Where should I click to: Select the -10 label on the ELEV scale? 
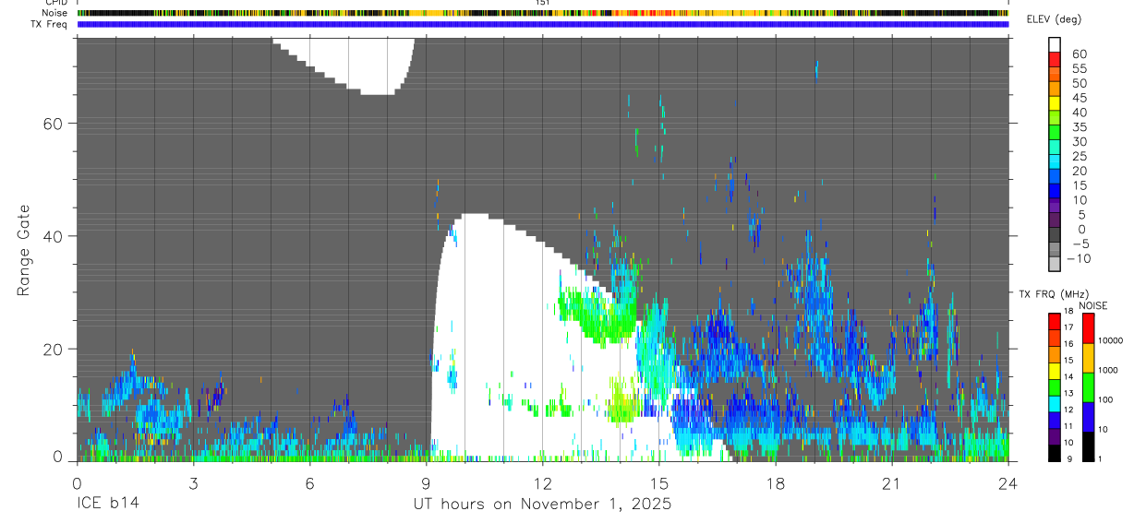pos(1078,258)
